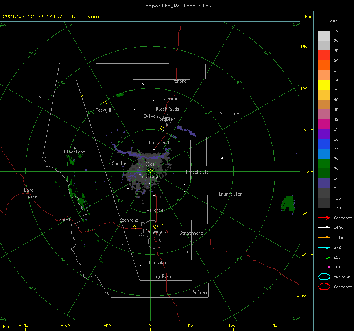
Task: Select the orange 111V arrow icon
Action: coord(324,237)
